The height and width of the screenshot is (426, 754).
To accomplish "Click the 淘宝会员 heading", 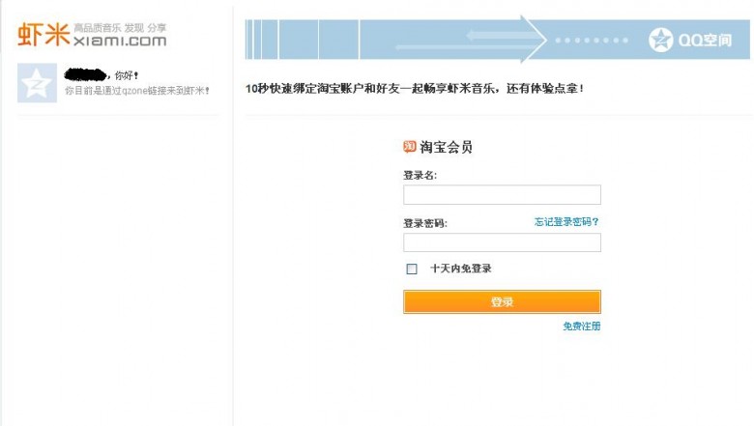I will pyautogui.click(x=447, y=148).
